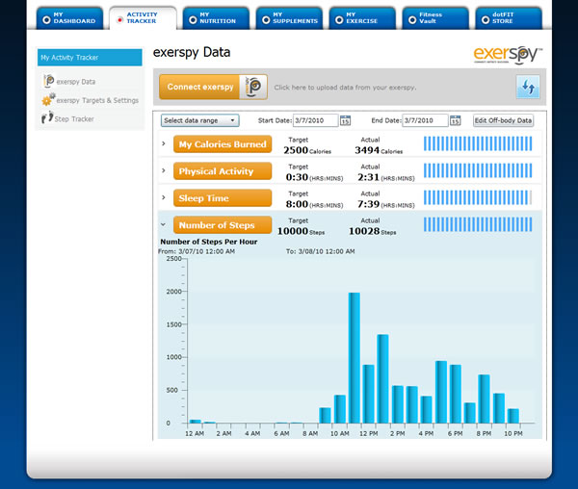Collapse the Number of Steps section

[x=164, y=225]
